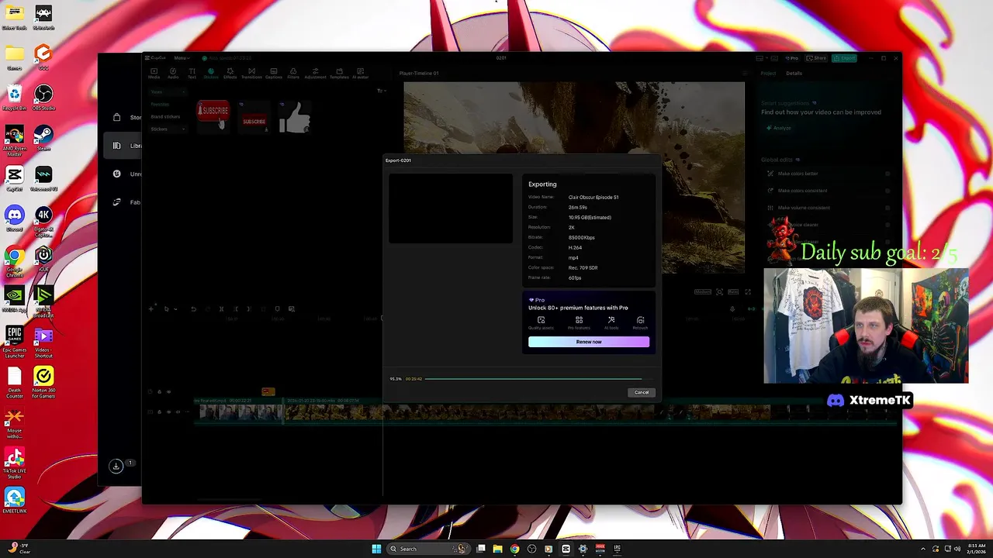Screen dimensions: 993x558
Task: Click the Renew now Pro button
Action: point(589,342)
